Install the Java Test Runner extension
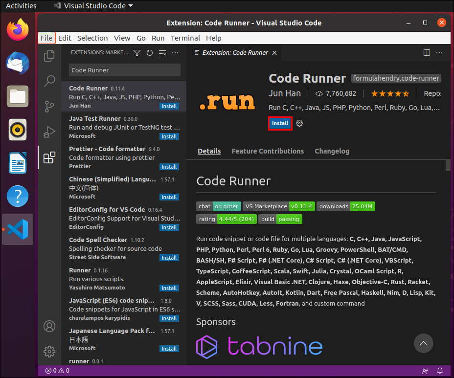The image size is (454, 378). point(169,136)
